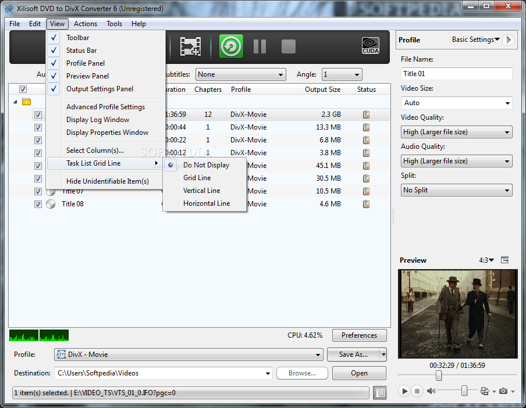
Task: Click the green Convert start button
Action: (231, 46)
